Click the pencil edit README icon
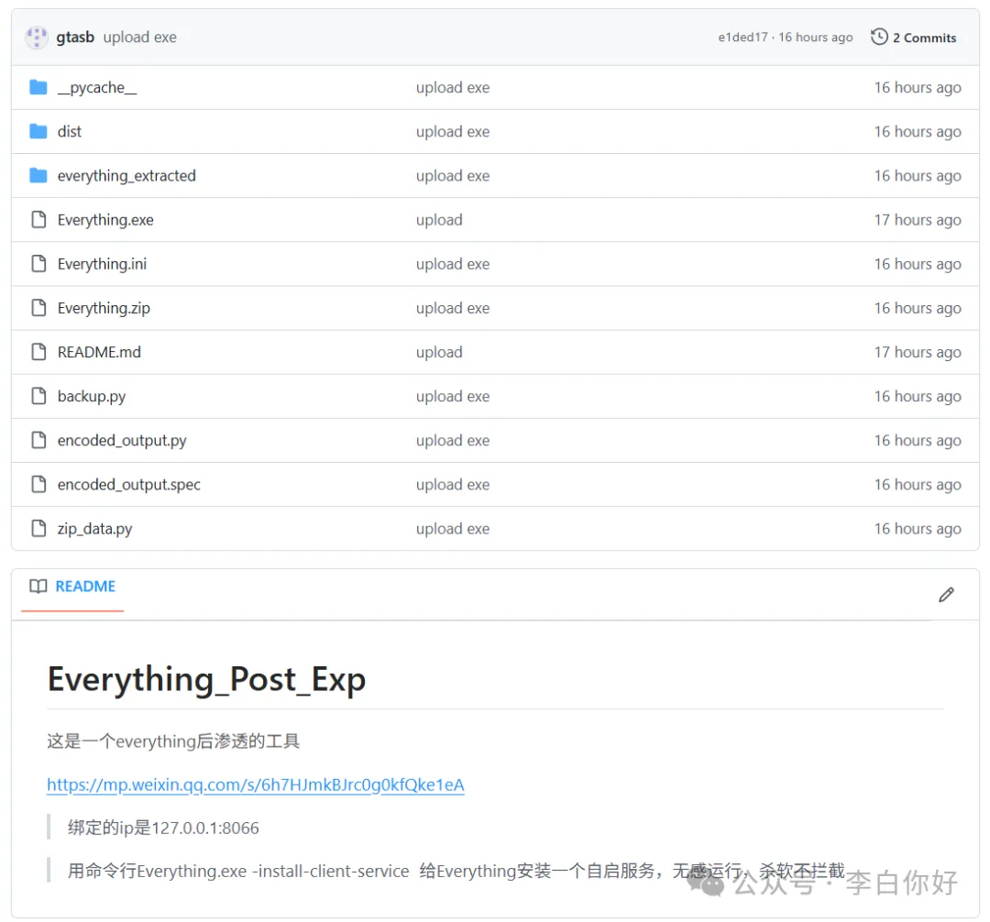This screenshot has width=990, height=922. point(946,595)
